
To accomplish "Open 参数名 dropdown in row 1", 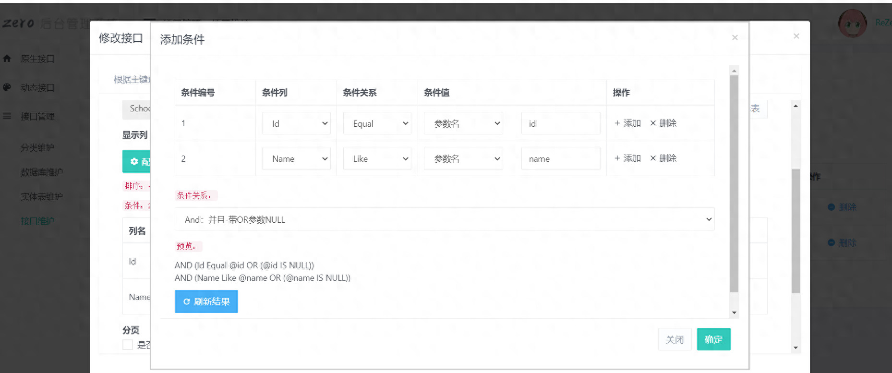I will [463, 123].
